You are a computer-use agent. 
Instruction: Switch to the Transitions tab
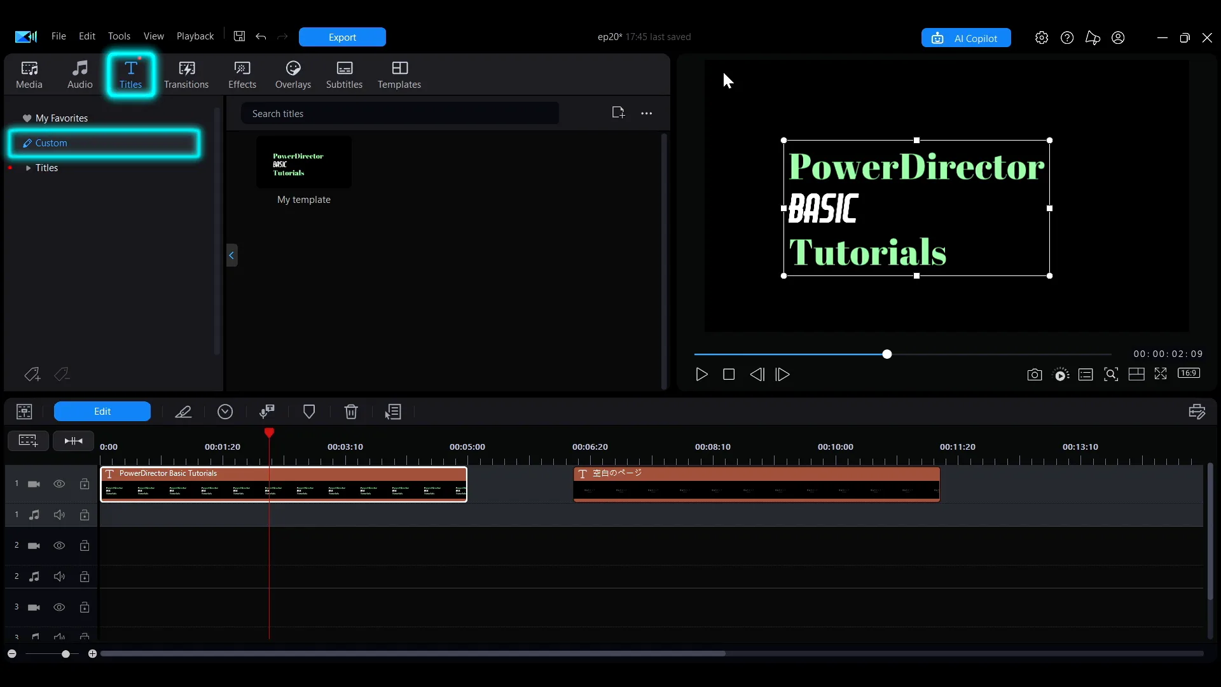(x=186, y=75)
